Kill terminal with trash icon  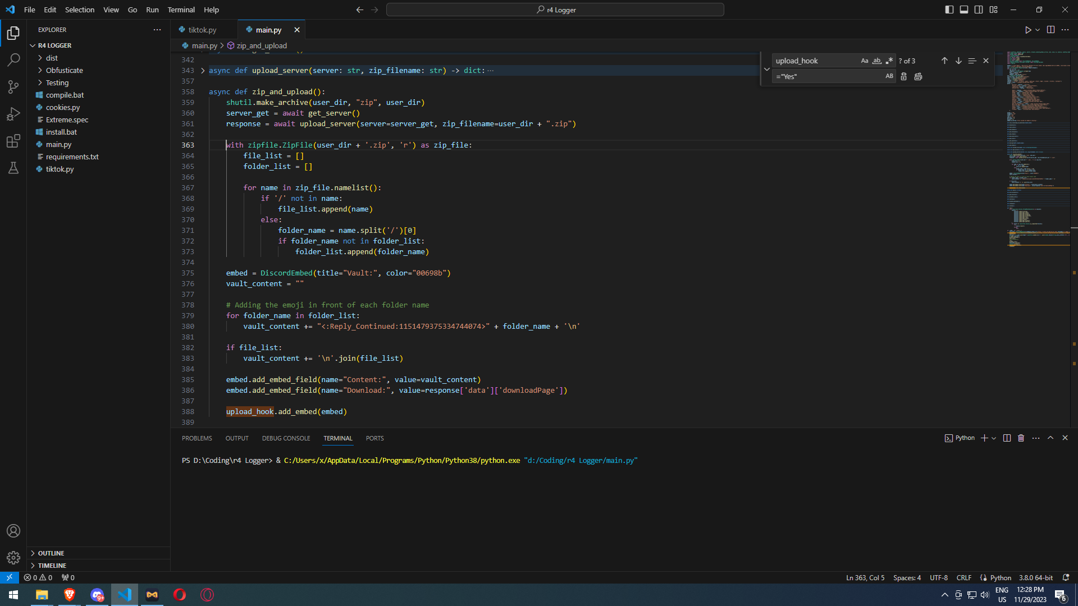point(1021,438)
